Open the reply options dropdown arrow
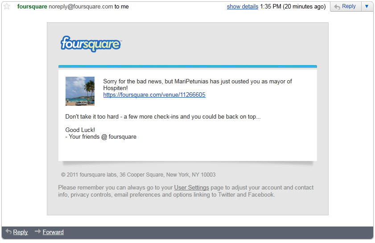Viewport: 375px width, 243px height. (367, 6)
